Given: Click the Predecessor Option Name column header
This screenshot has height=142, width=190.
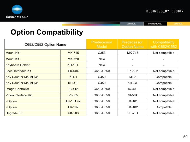Looking at the screenshot, I should tap(133, 44).
